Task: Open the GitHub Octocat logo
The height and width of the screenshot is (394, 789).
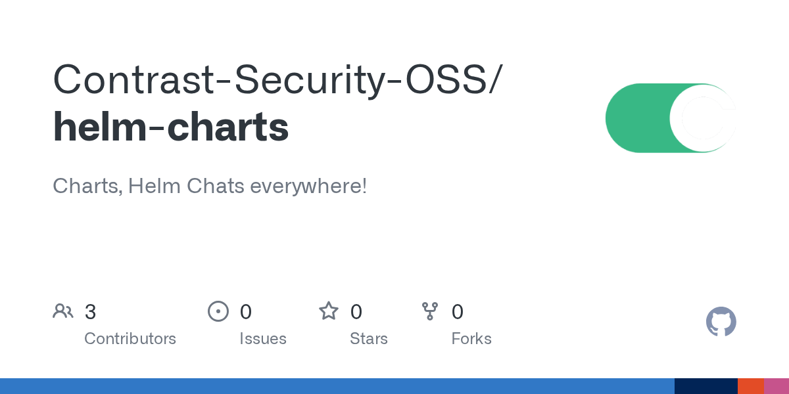Action: [x=721, y=322]
